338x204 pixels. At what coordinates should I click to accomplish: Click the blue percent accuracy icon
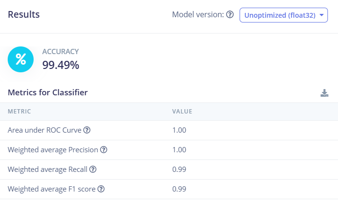point(21,59)
